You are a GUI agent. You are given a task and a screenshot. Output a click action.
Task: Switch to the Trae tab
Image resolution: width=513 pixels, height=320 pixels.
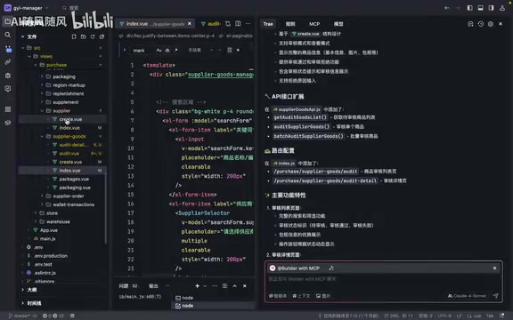(268, 24)
